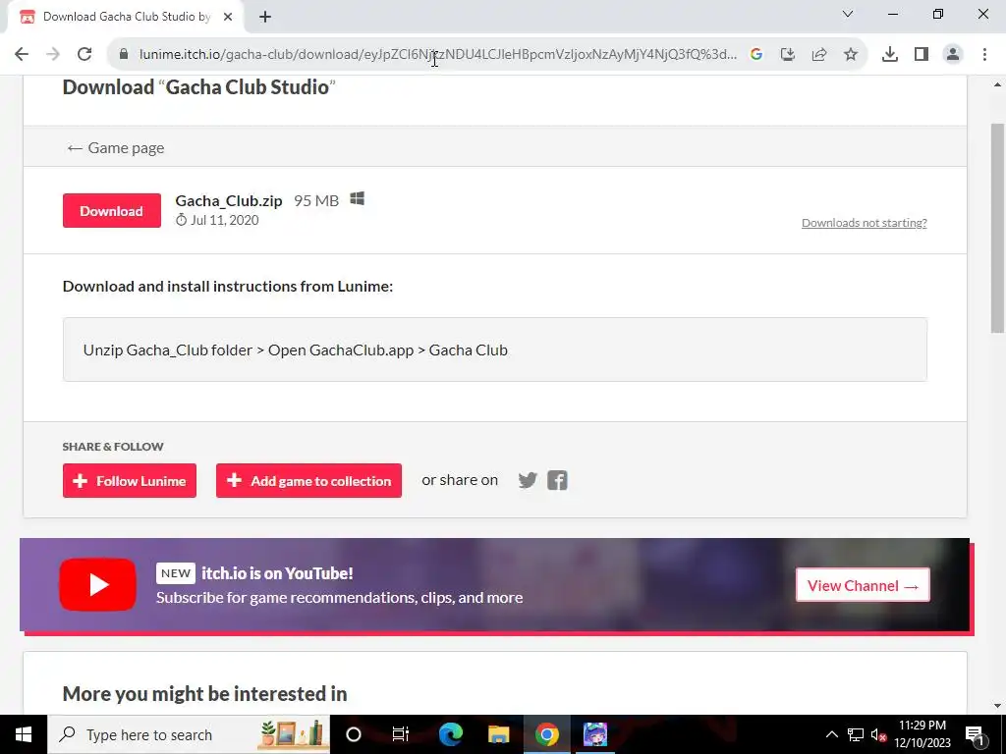Image resolution: width=1006 pixels, height=754 pixels.
Task: Click the Unzip Gacha_Club folder instructions text
Action: pos(295,350)
